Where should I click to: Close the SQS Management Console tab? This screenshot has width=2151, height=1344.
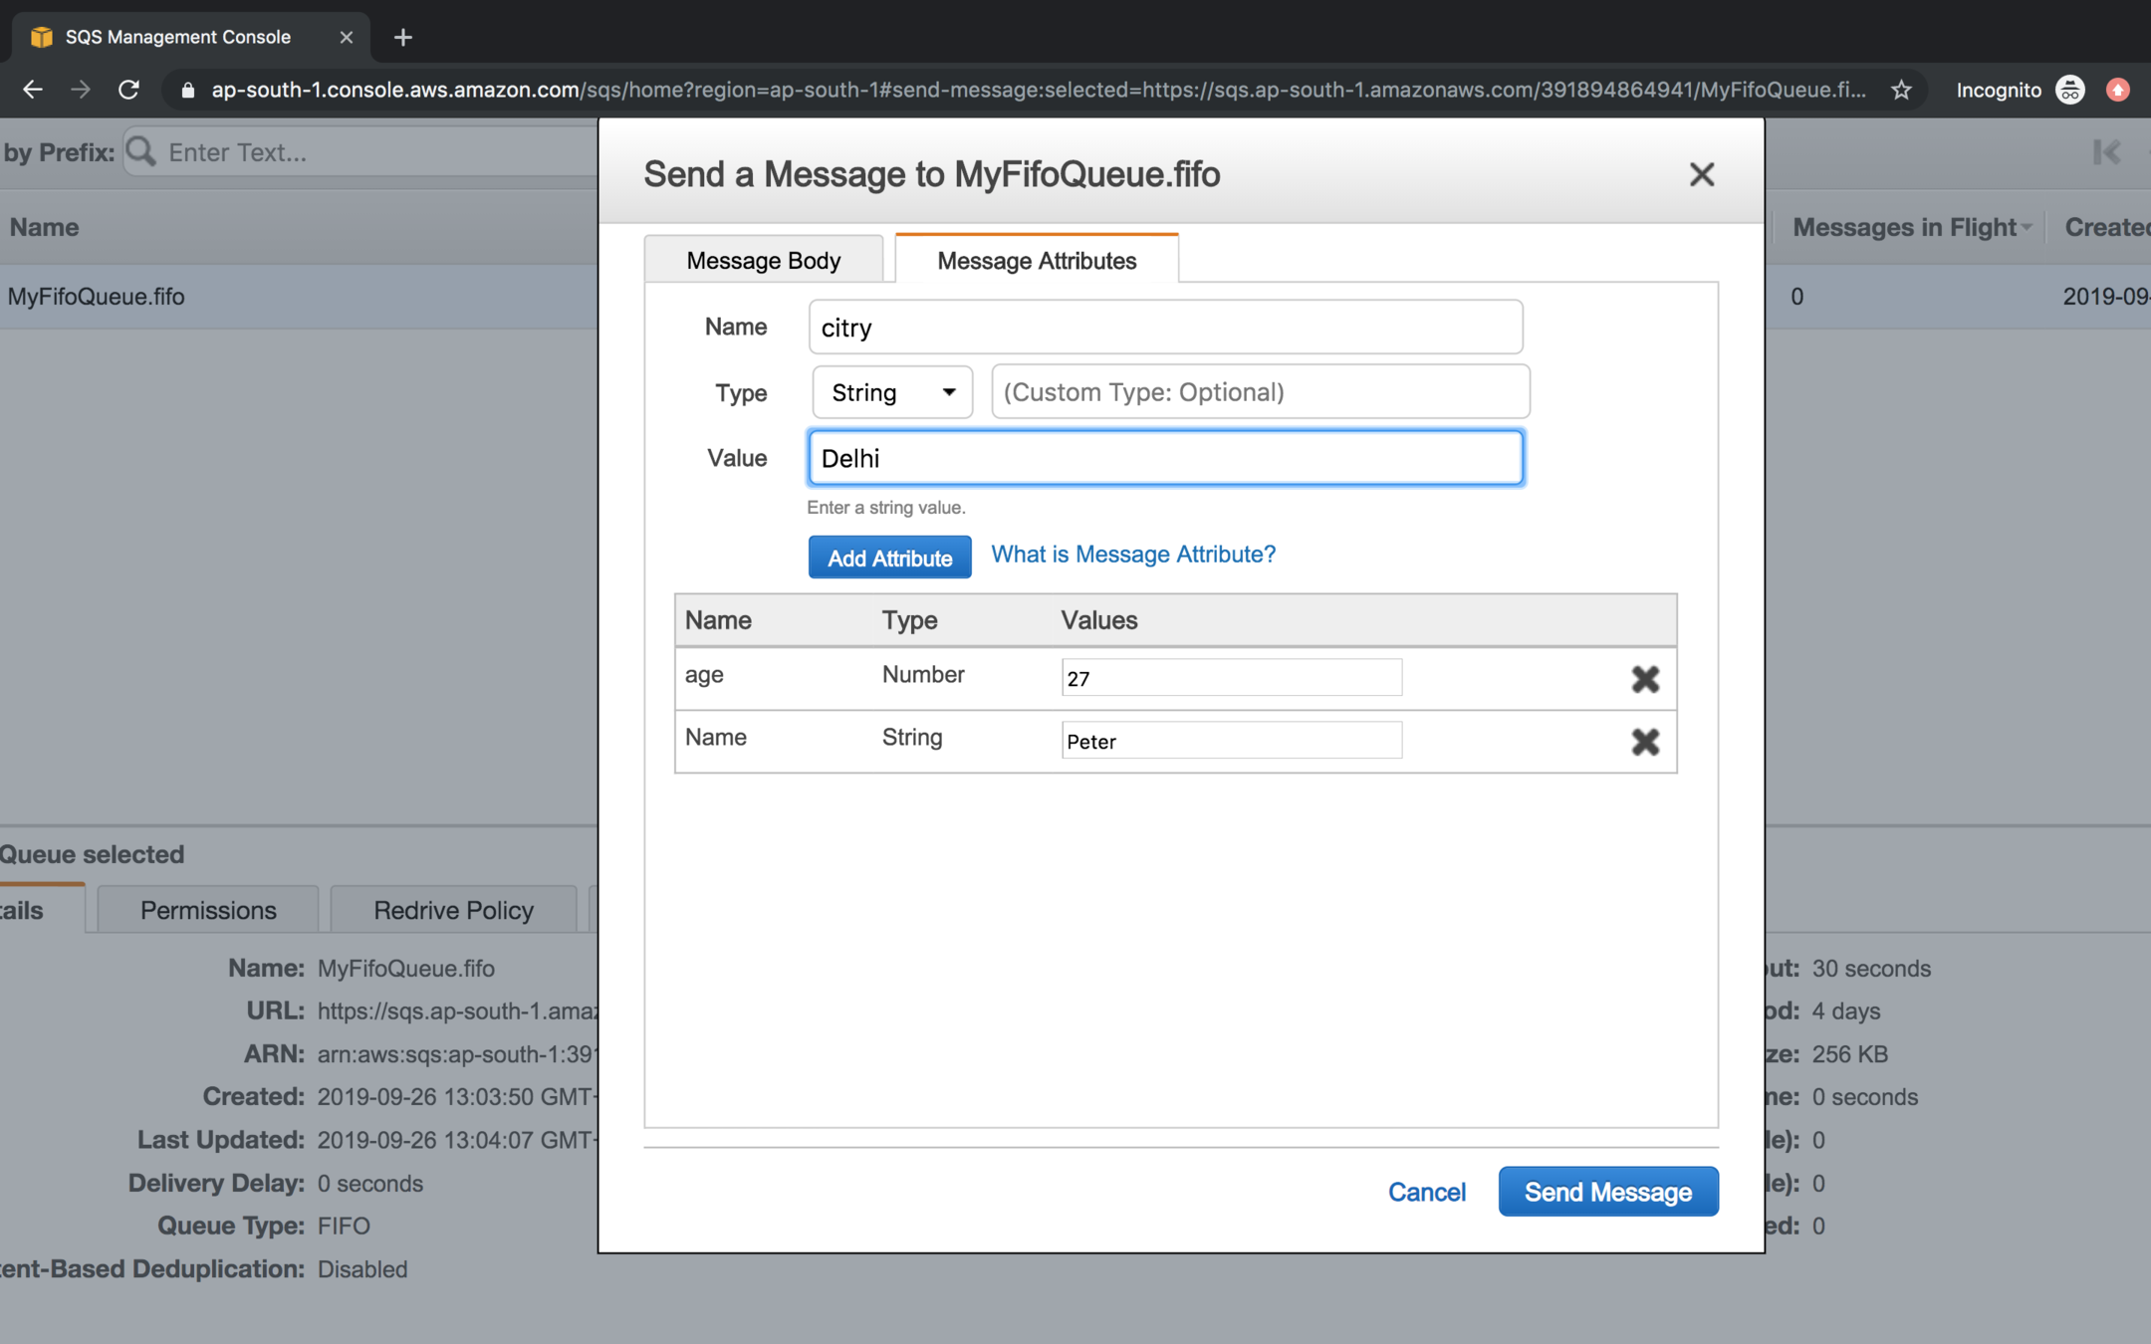[346, 37]
